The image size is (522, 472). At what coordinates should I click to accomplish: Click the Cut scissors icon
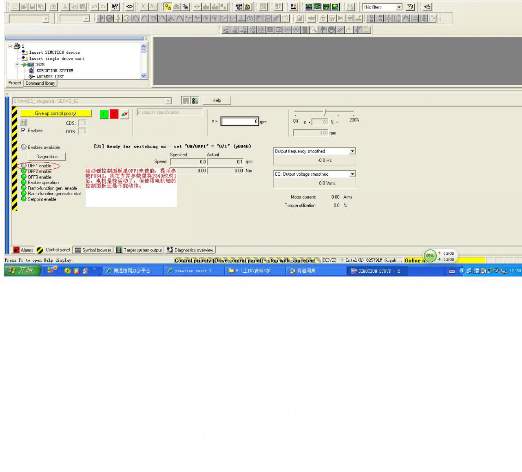point(65,7)
